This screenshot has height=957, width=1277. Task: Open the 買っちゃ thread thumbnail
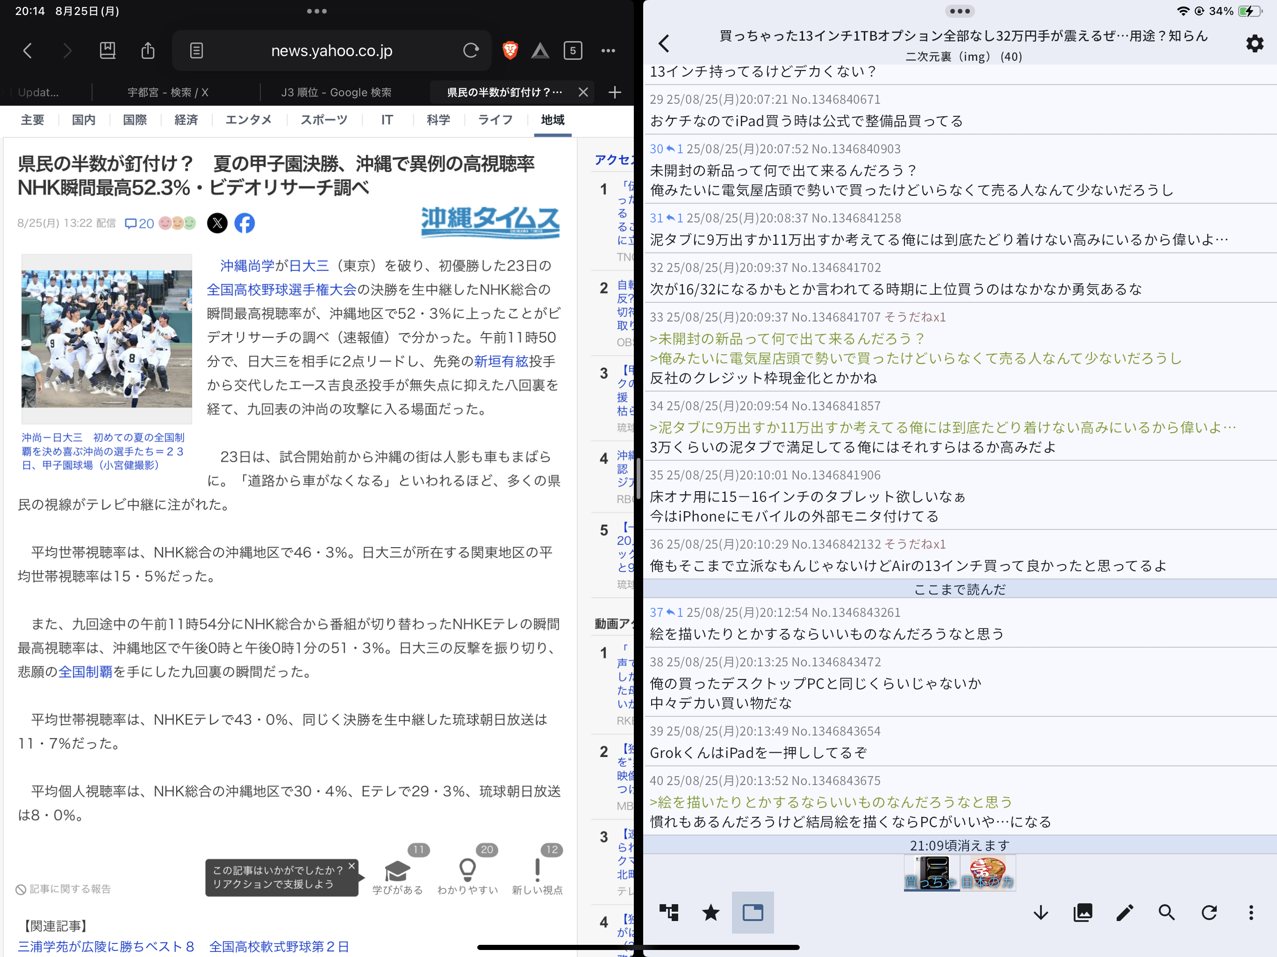[x=932, y=873]
